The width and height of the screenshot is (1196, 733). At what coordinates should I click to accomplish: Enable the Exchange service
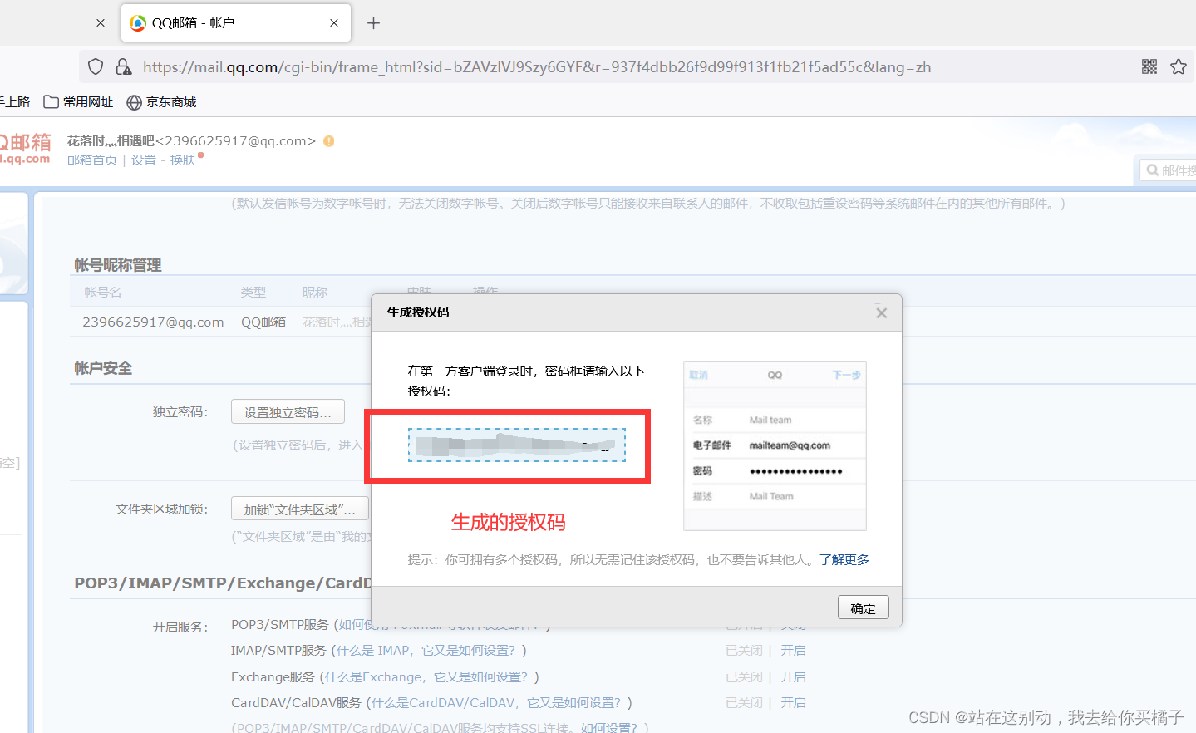coord(793,676)
